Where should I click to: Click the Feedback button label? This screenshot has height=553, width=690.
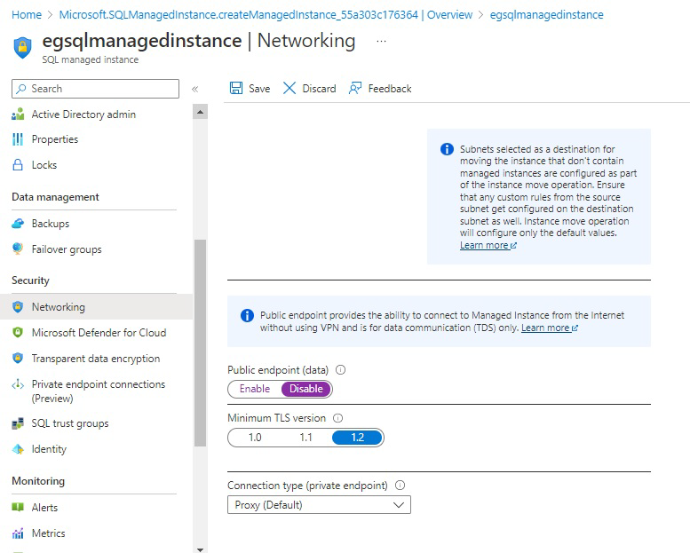point(390,89)
